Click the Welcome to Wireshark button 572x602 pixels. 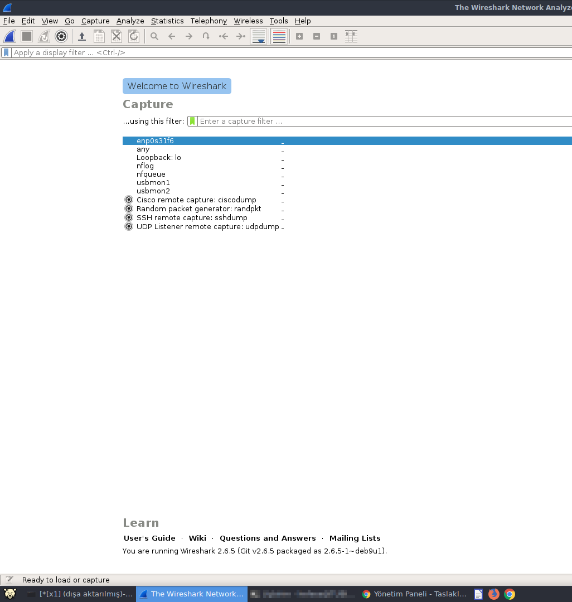coord(177,86)
